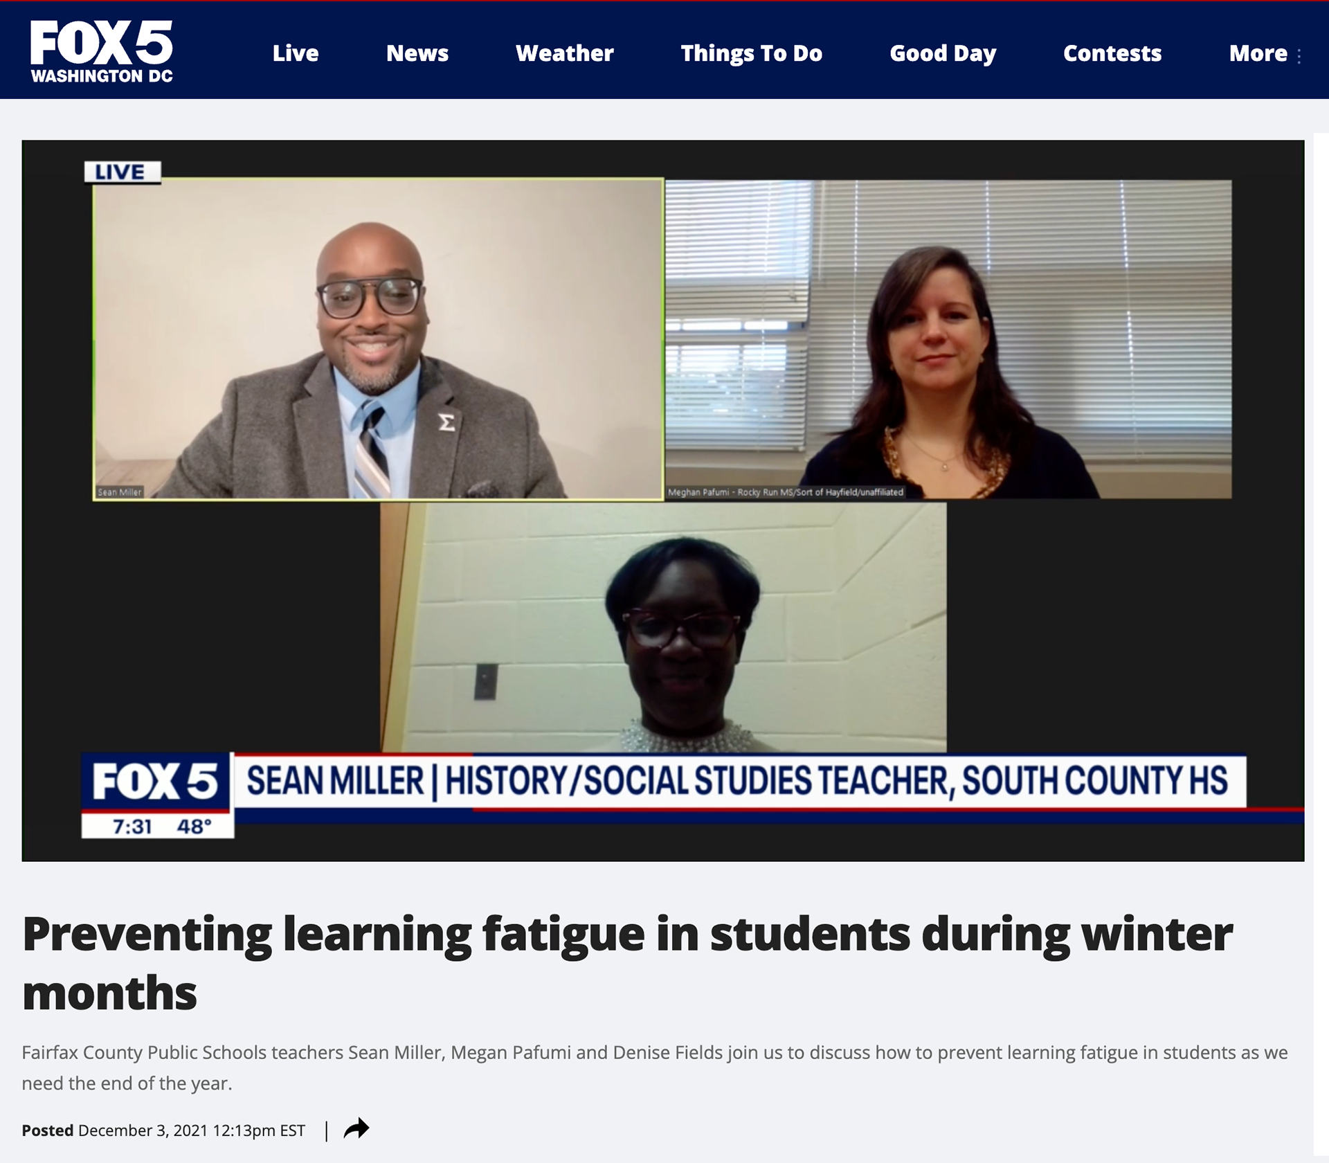The image size is (1329, 1163).
Task: Open the Good Day section
Action: point(942,53)
